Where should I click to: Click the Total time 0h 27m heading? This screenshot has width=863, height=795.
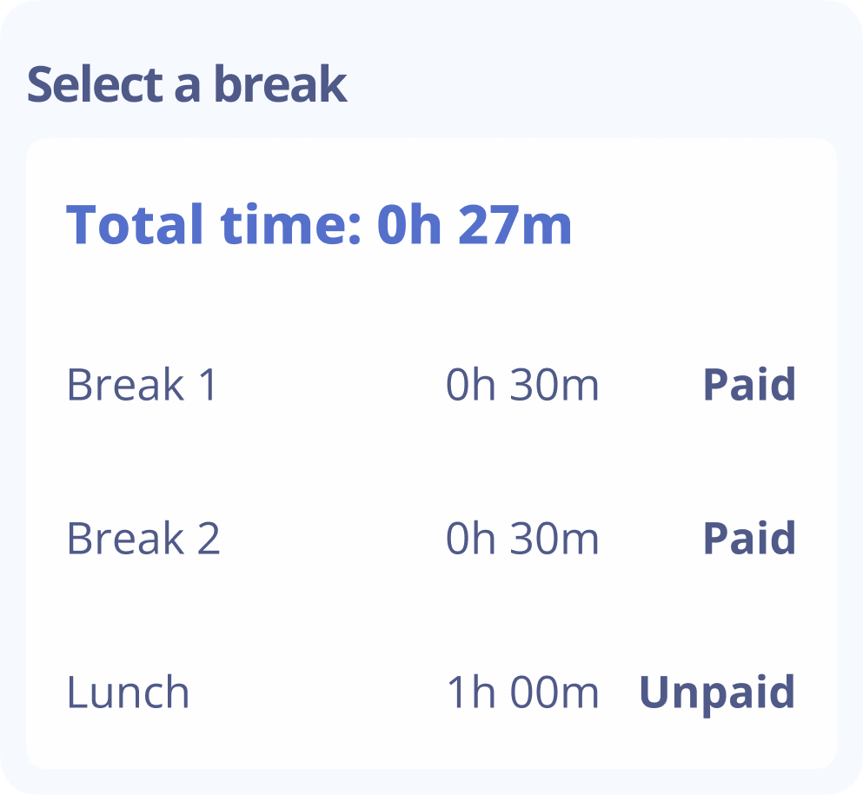(x=319, y=224)
